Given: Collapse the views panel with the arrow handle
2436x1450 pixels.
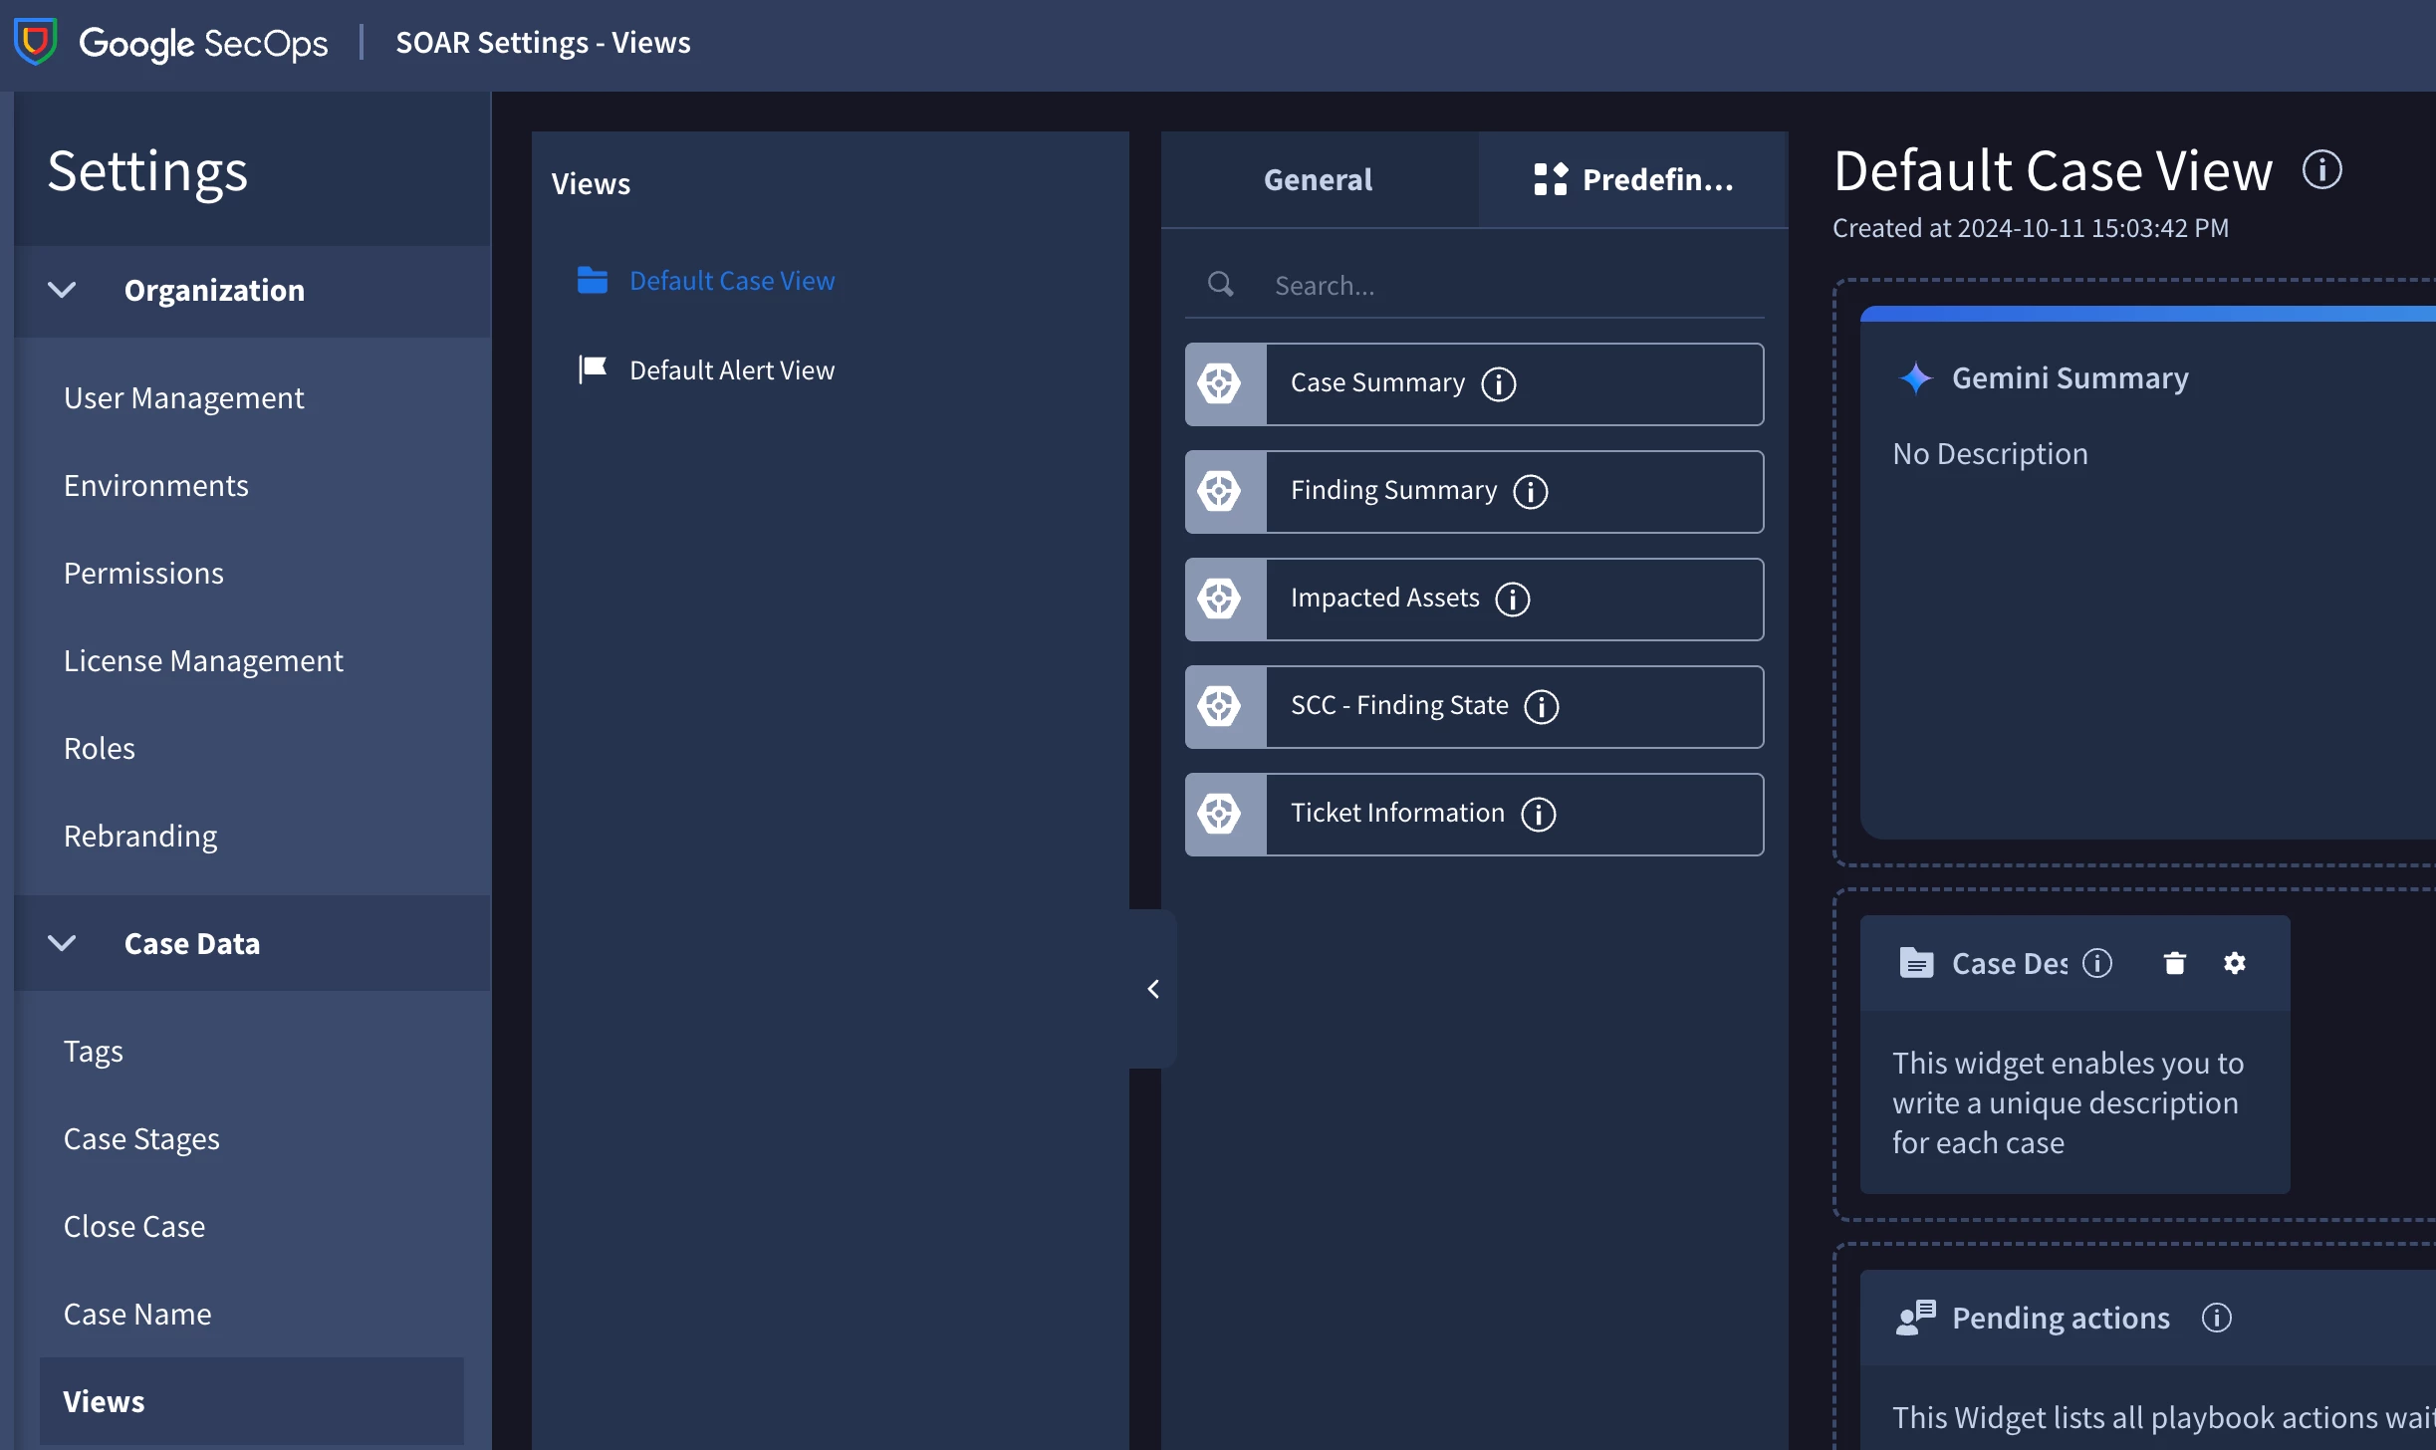Looking at the screenshot, I should (x=1153, y=989).
